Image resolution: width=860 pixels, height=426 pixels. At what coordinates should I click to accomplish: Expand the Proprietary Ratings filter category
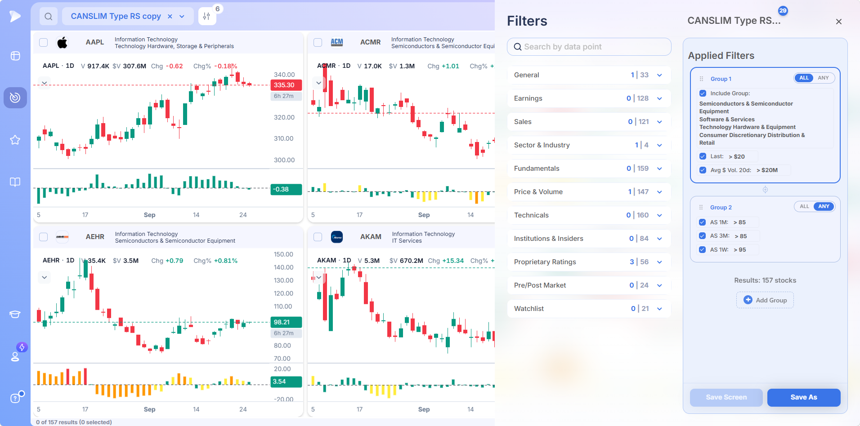point(589,262)
